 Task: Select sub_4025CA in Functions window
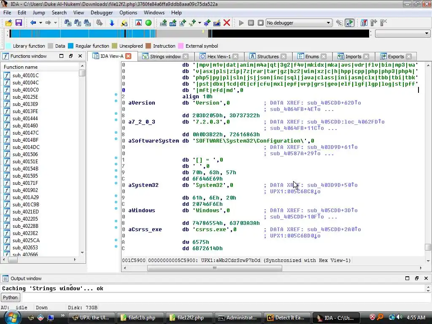(25, 240)
